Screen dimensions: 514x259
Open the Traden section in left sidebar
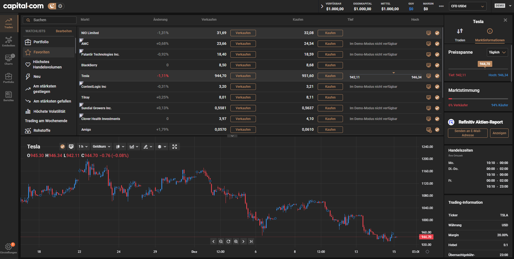pyautogui.click(x=9, y=23)
